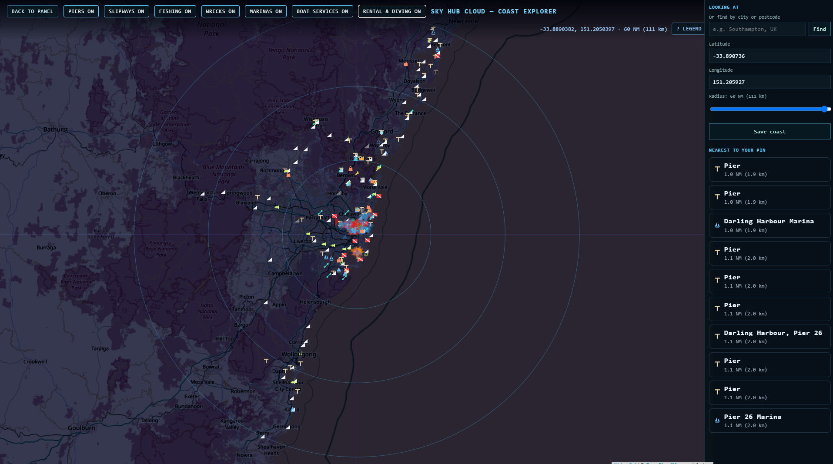Select the teal marker at The Entrance
Screen dimensions: 833x464
(x=411, y=112)
